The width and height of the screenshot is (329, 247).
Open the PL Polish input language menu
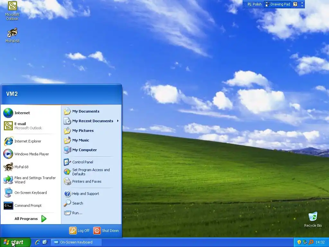(x=254, y=4)
